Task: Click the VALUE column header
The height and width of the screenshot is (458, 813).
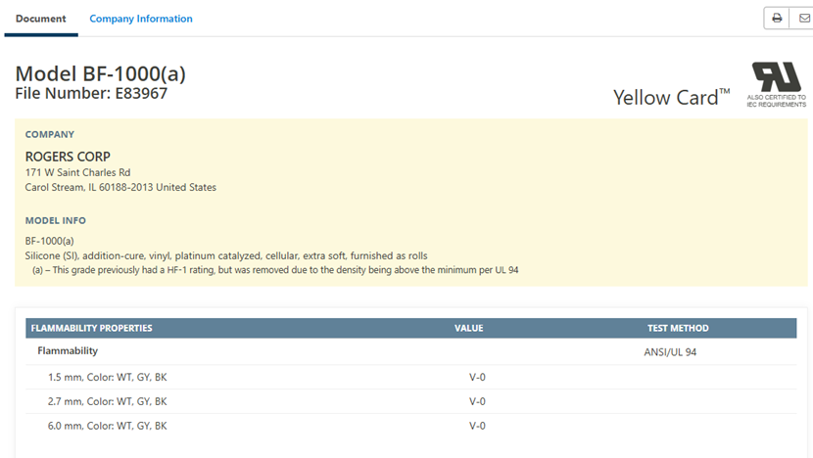Action: (468, 328)
